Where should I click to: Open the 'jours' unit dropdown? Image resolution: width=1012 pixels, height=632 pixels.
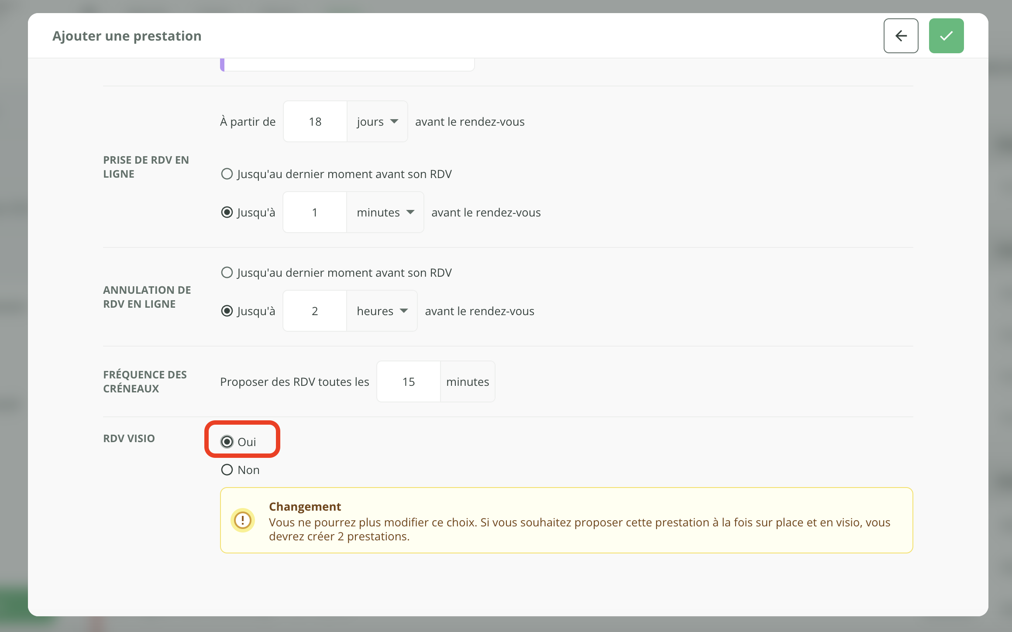click(x=377, y=122)
